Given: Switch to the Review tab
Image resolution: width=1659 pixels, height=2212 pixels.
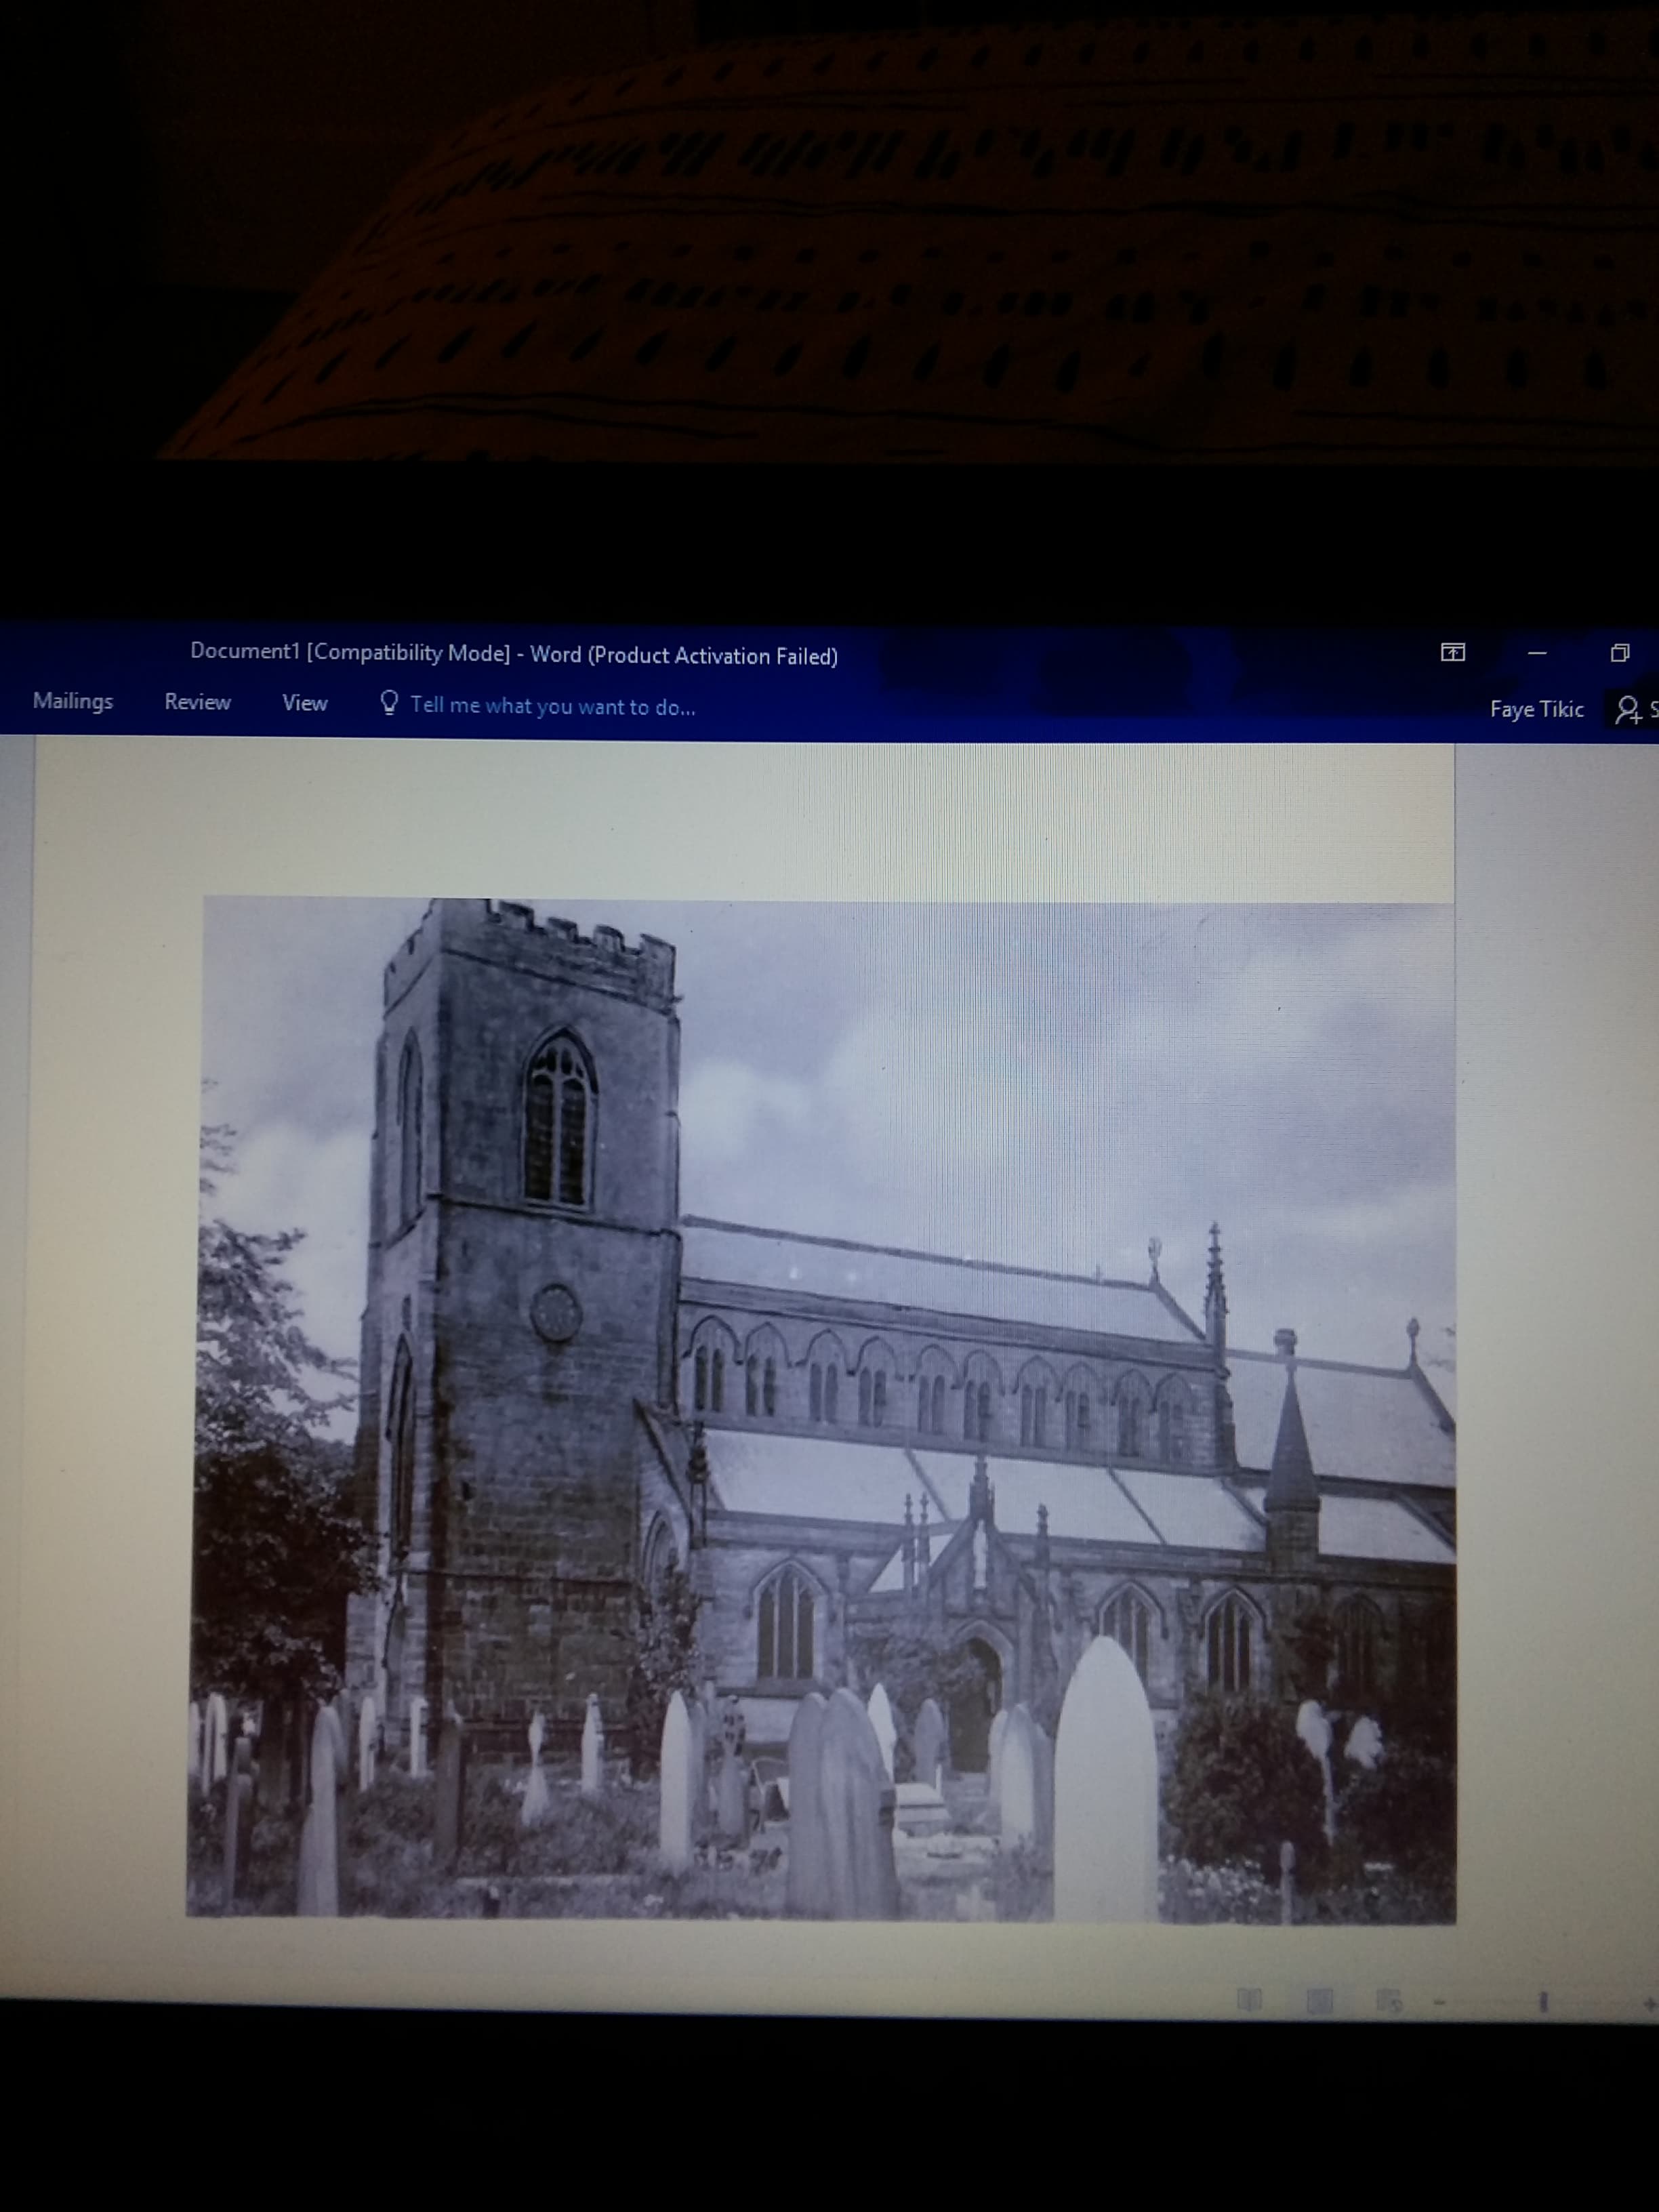Looking at the screenshot, I should coord(197,703).
